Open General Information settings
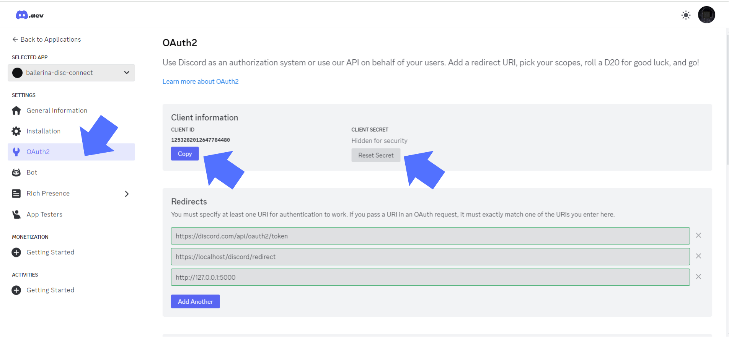Image resolution: width=729 pixels, height=337 pixels. pyautogui.click(x=57, y=111)
